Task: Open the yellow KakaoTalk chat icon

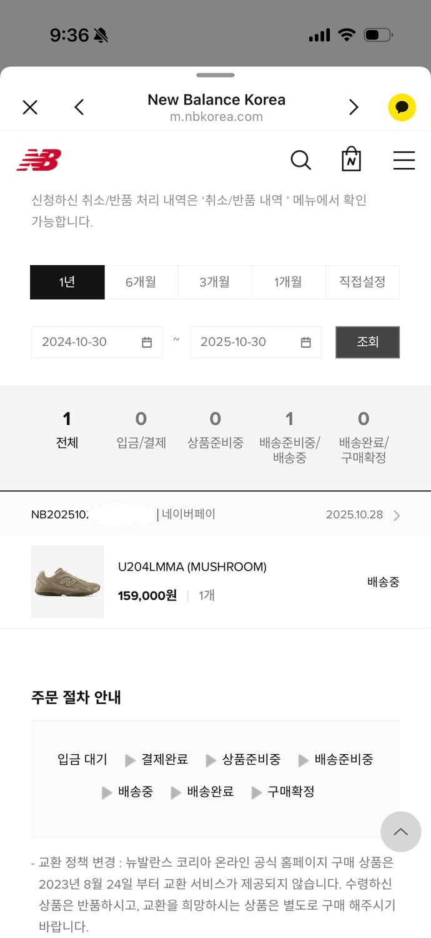Action: [x=402, y=107]
